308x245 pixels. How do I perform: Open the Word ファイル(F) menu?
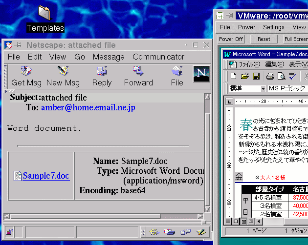249,64
